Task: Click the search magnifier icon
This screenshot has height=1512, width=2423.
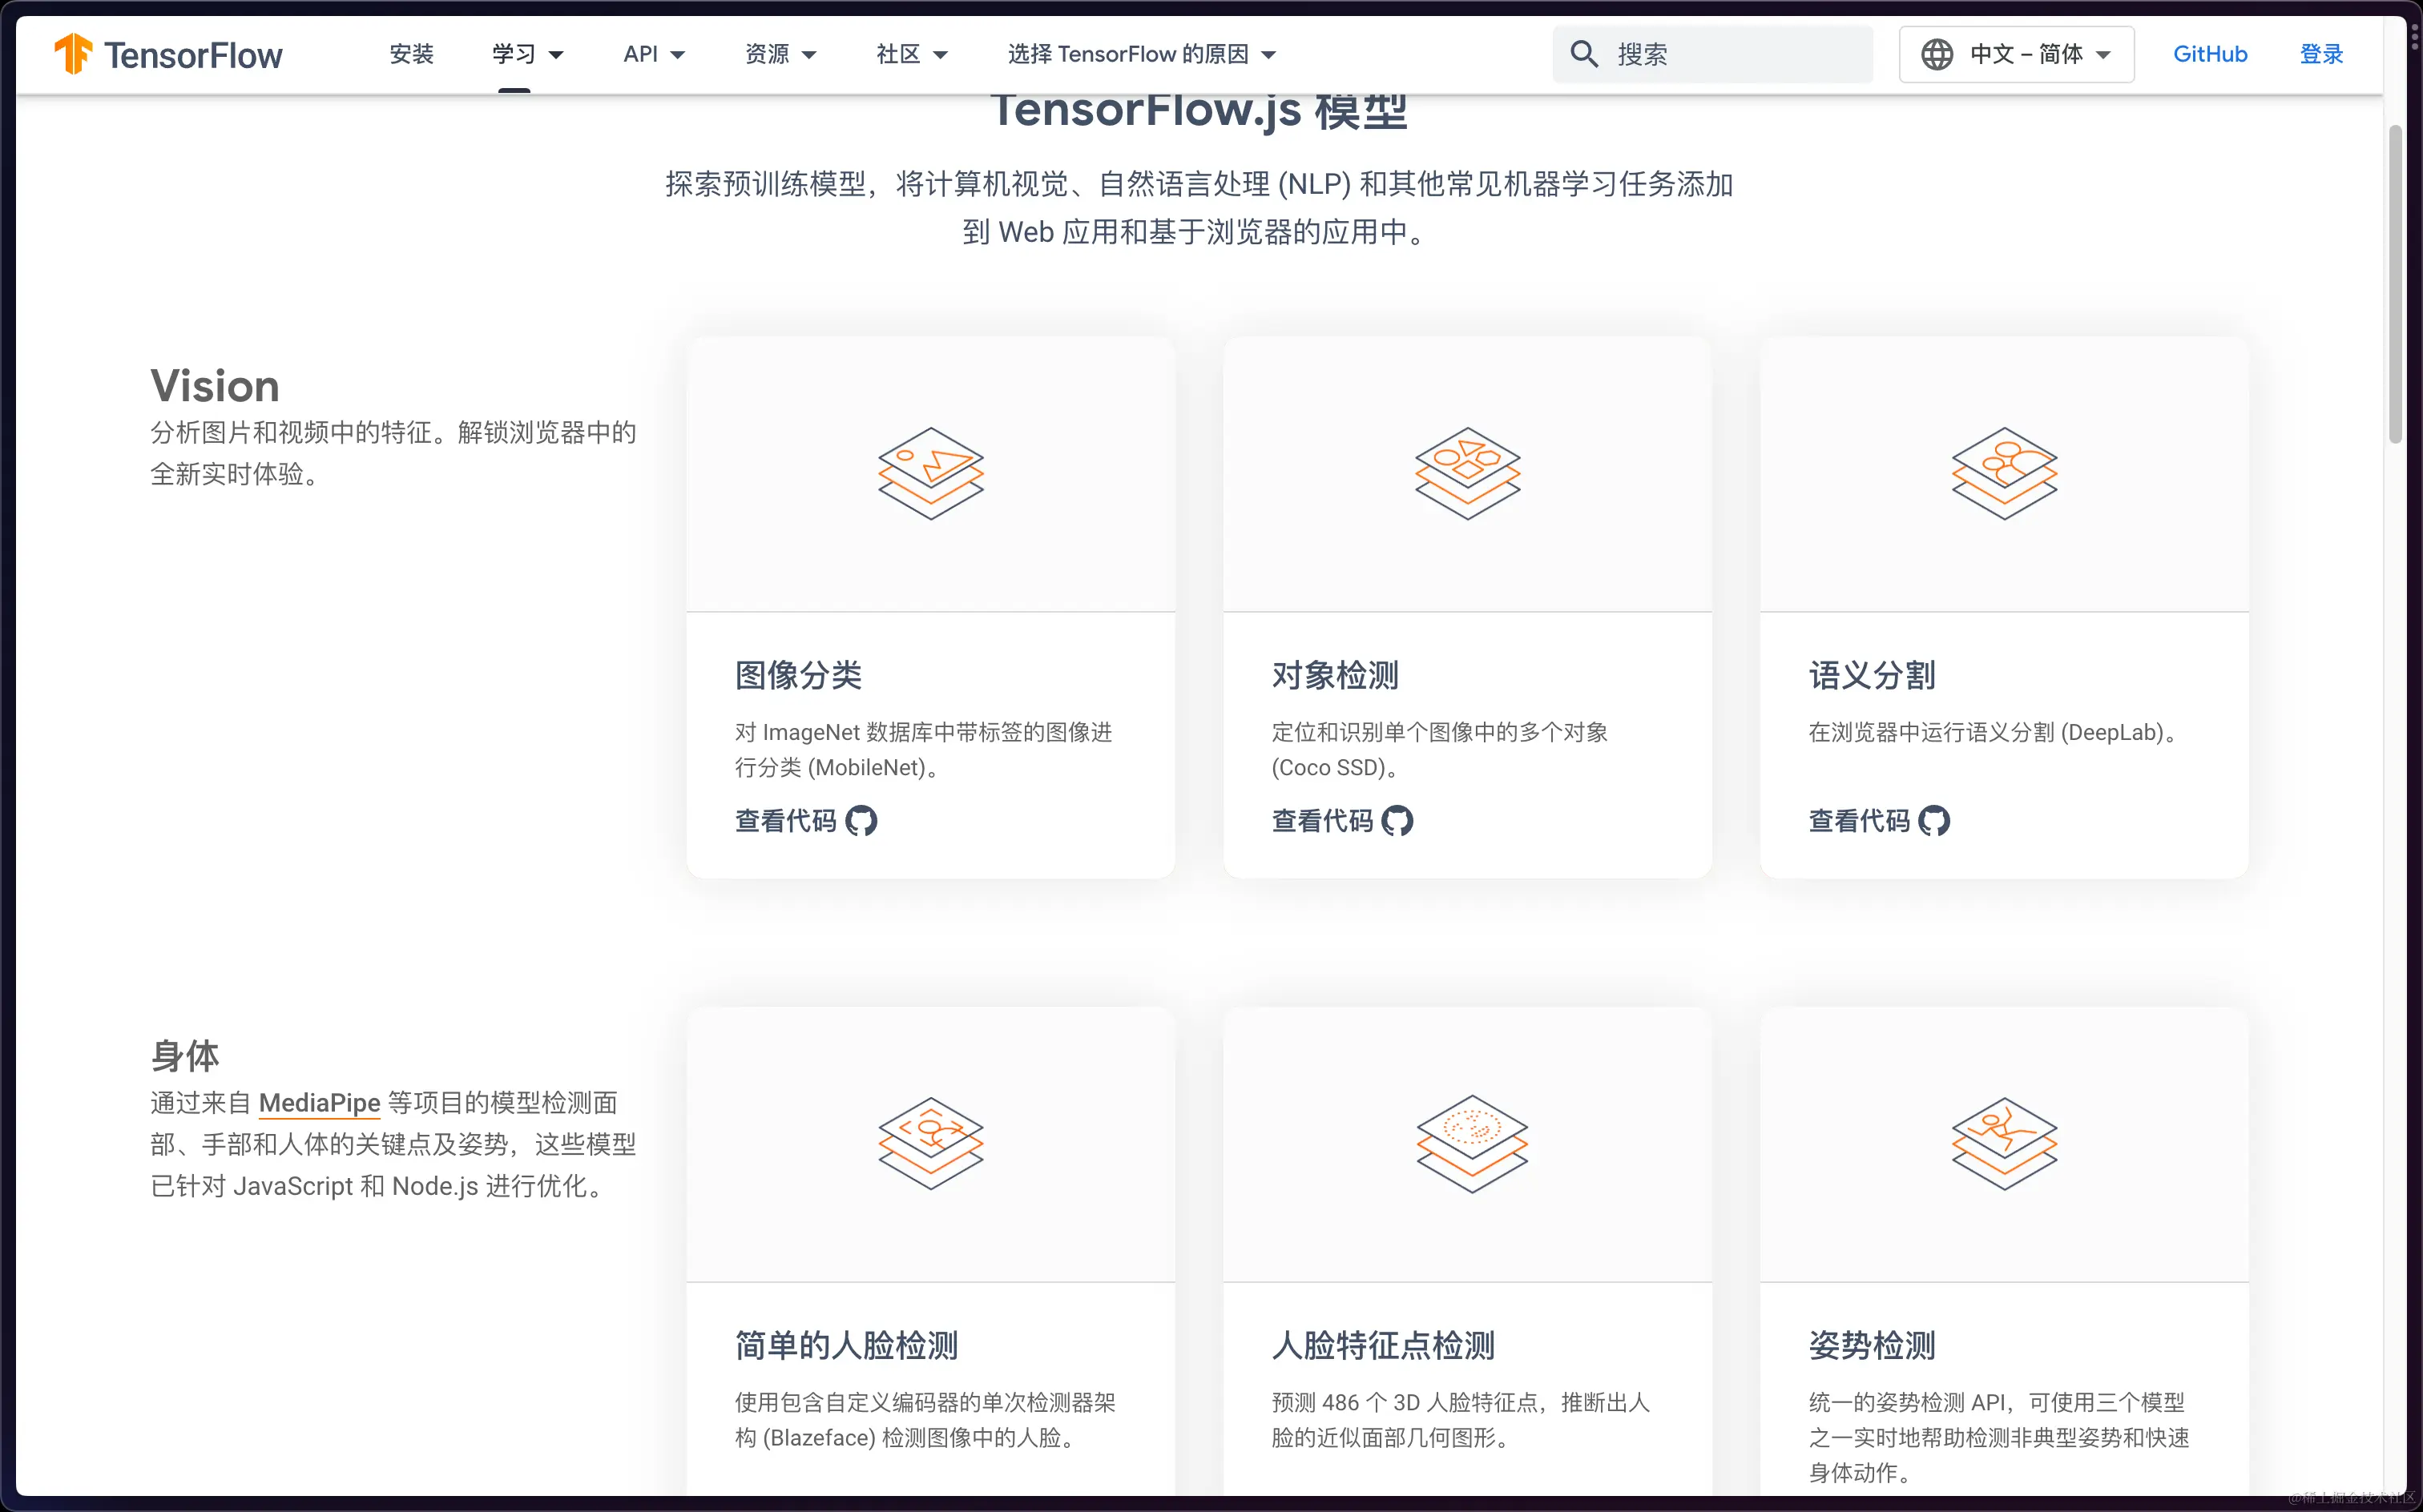Action: pos(1582,54)
